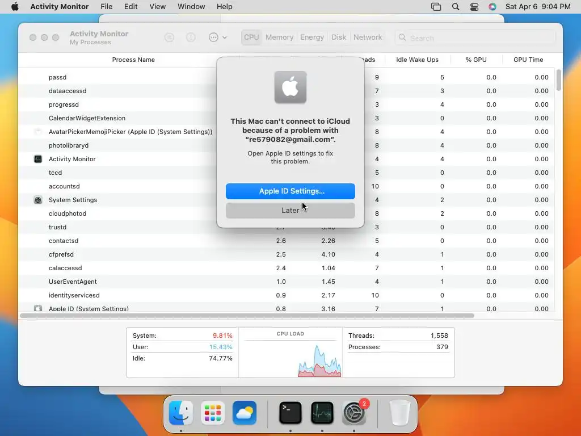Click the vertical scrollbar of process list
581x436 pixels.
(x=559, y=79)
